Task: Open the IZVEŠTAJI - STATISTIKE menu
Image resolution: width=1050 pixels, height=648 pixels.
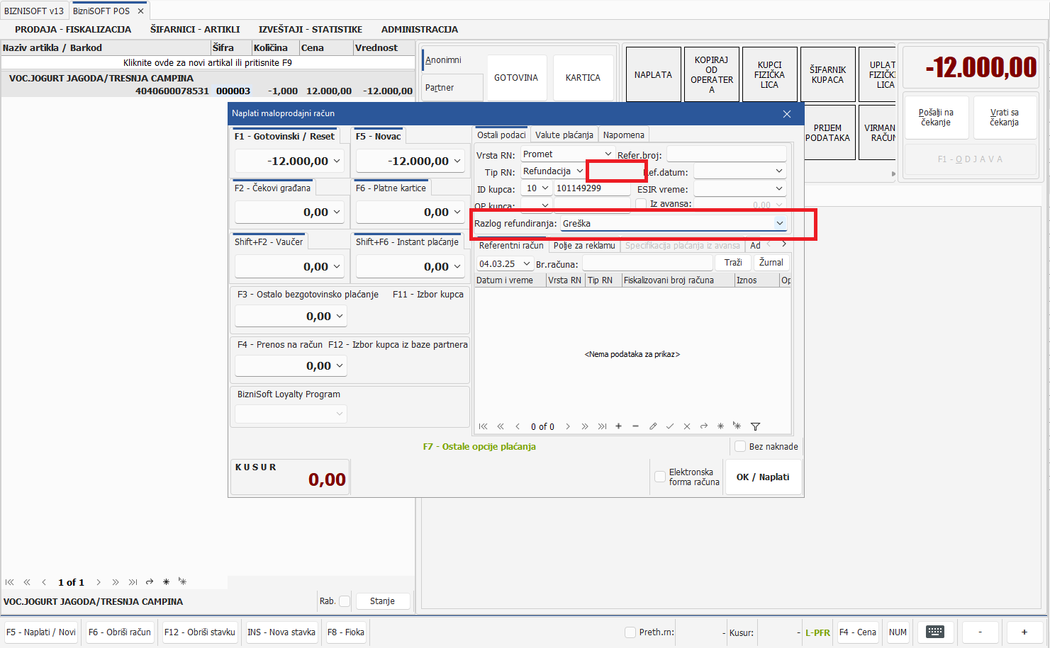Action: pyautogui.click(x=310, y=30)
